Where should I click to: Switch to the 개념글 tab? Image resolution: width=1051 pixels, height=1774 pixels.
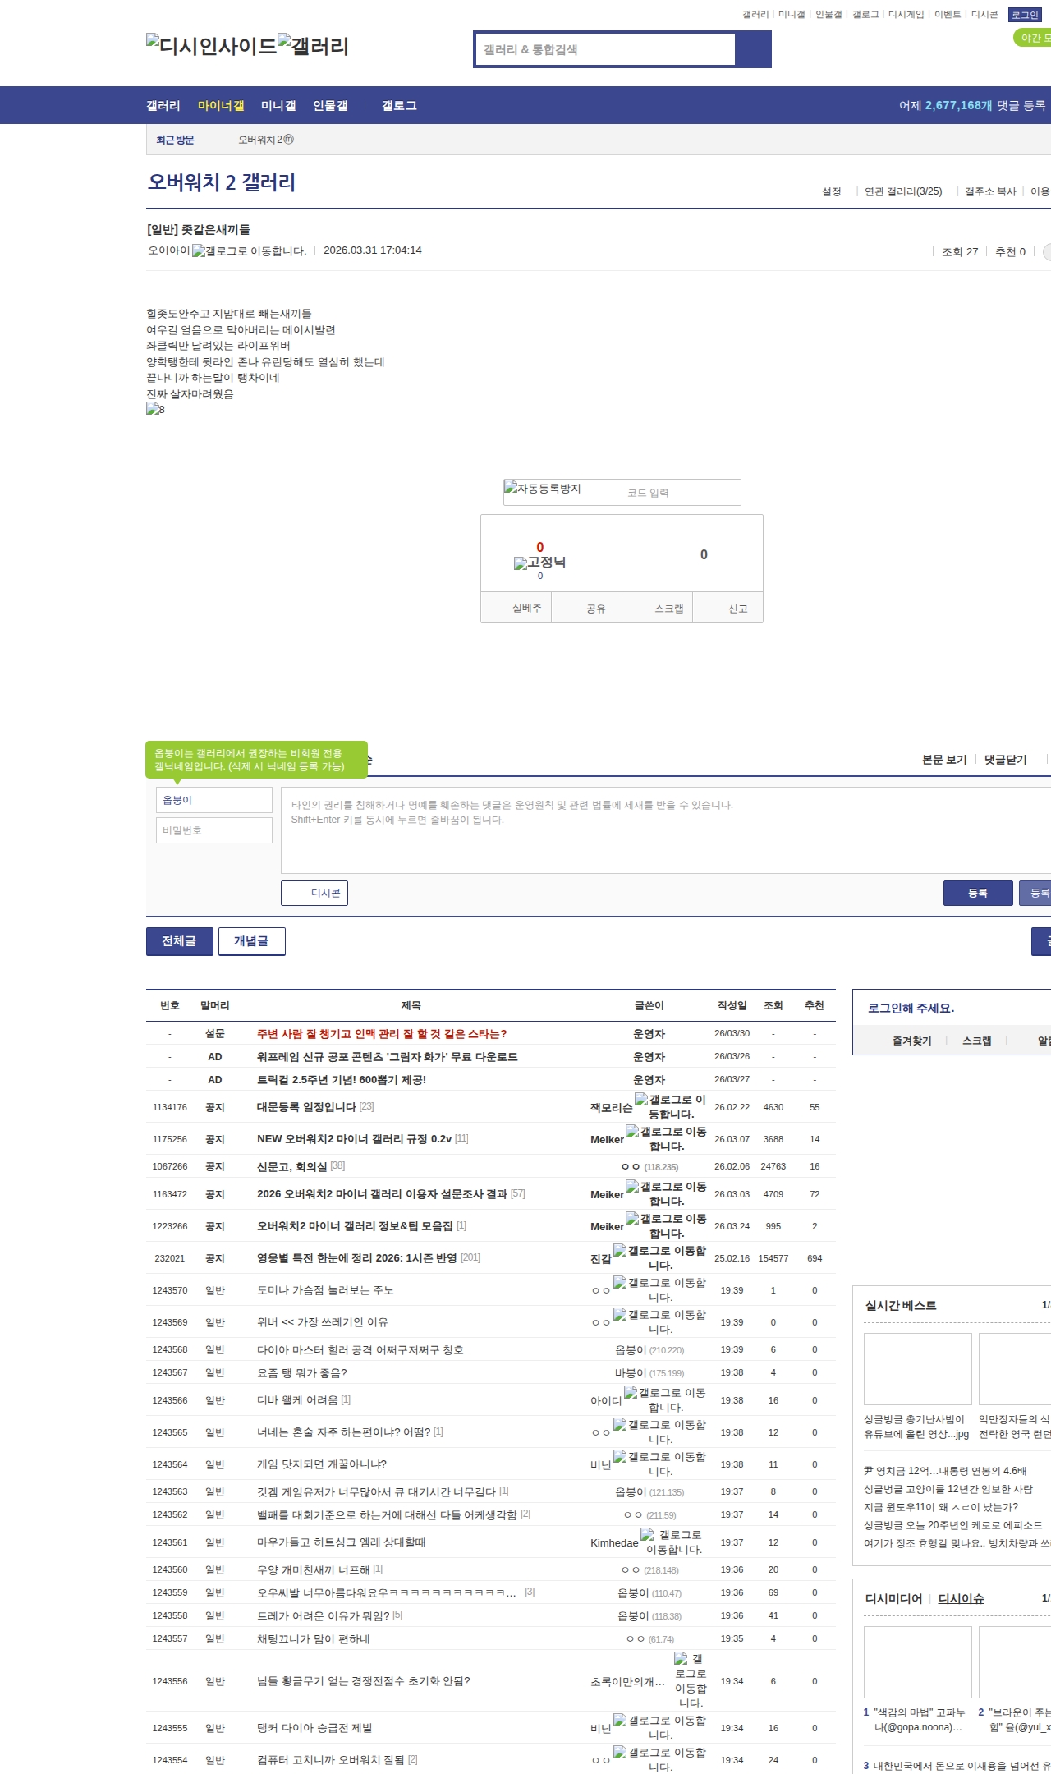click(x=252, y=941)
